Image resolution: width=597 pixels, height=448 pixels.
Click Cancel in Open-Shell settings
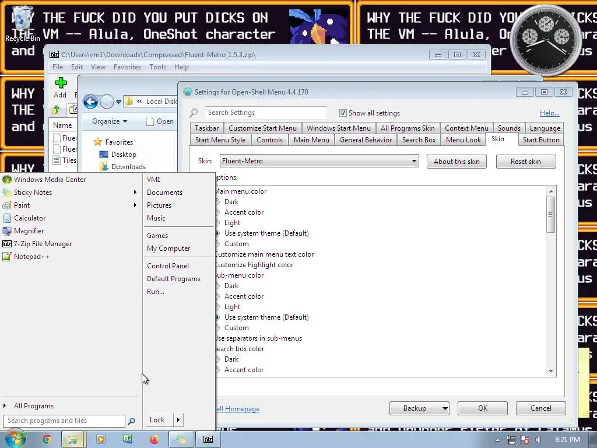540,408
